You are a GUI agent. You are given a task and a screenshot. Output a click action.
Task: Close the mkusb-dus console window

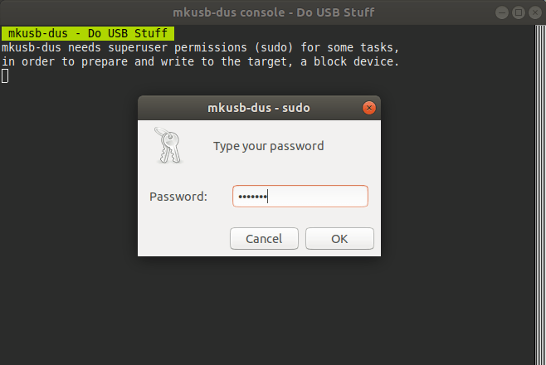point(535,12)
